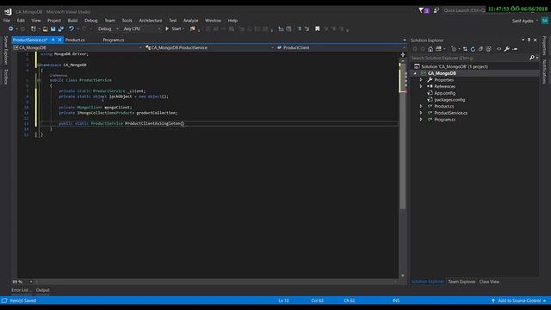Open the Build menu
This screenshot has width=551, height=310.
click(72, 21)
